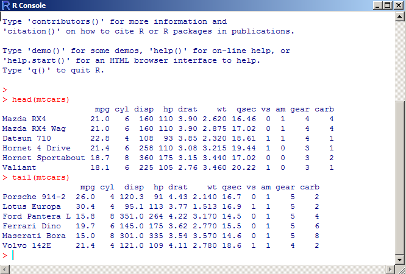The width and height of the screenshot is (406, 274).
Task: Click Hornet Sportabout disp value 360
Action: click(x=146, y=158)
